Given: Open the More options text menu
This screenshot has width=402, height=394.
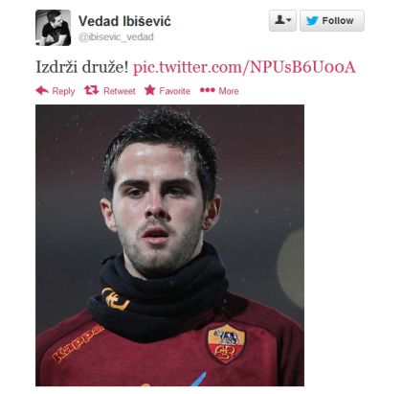Looking at the screenshot, I should pos(229,91).
